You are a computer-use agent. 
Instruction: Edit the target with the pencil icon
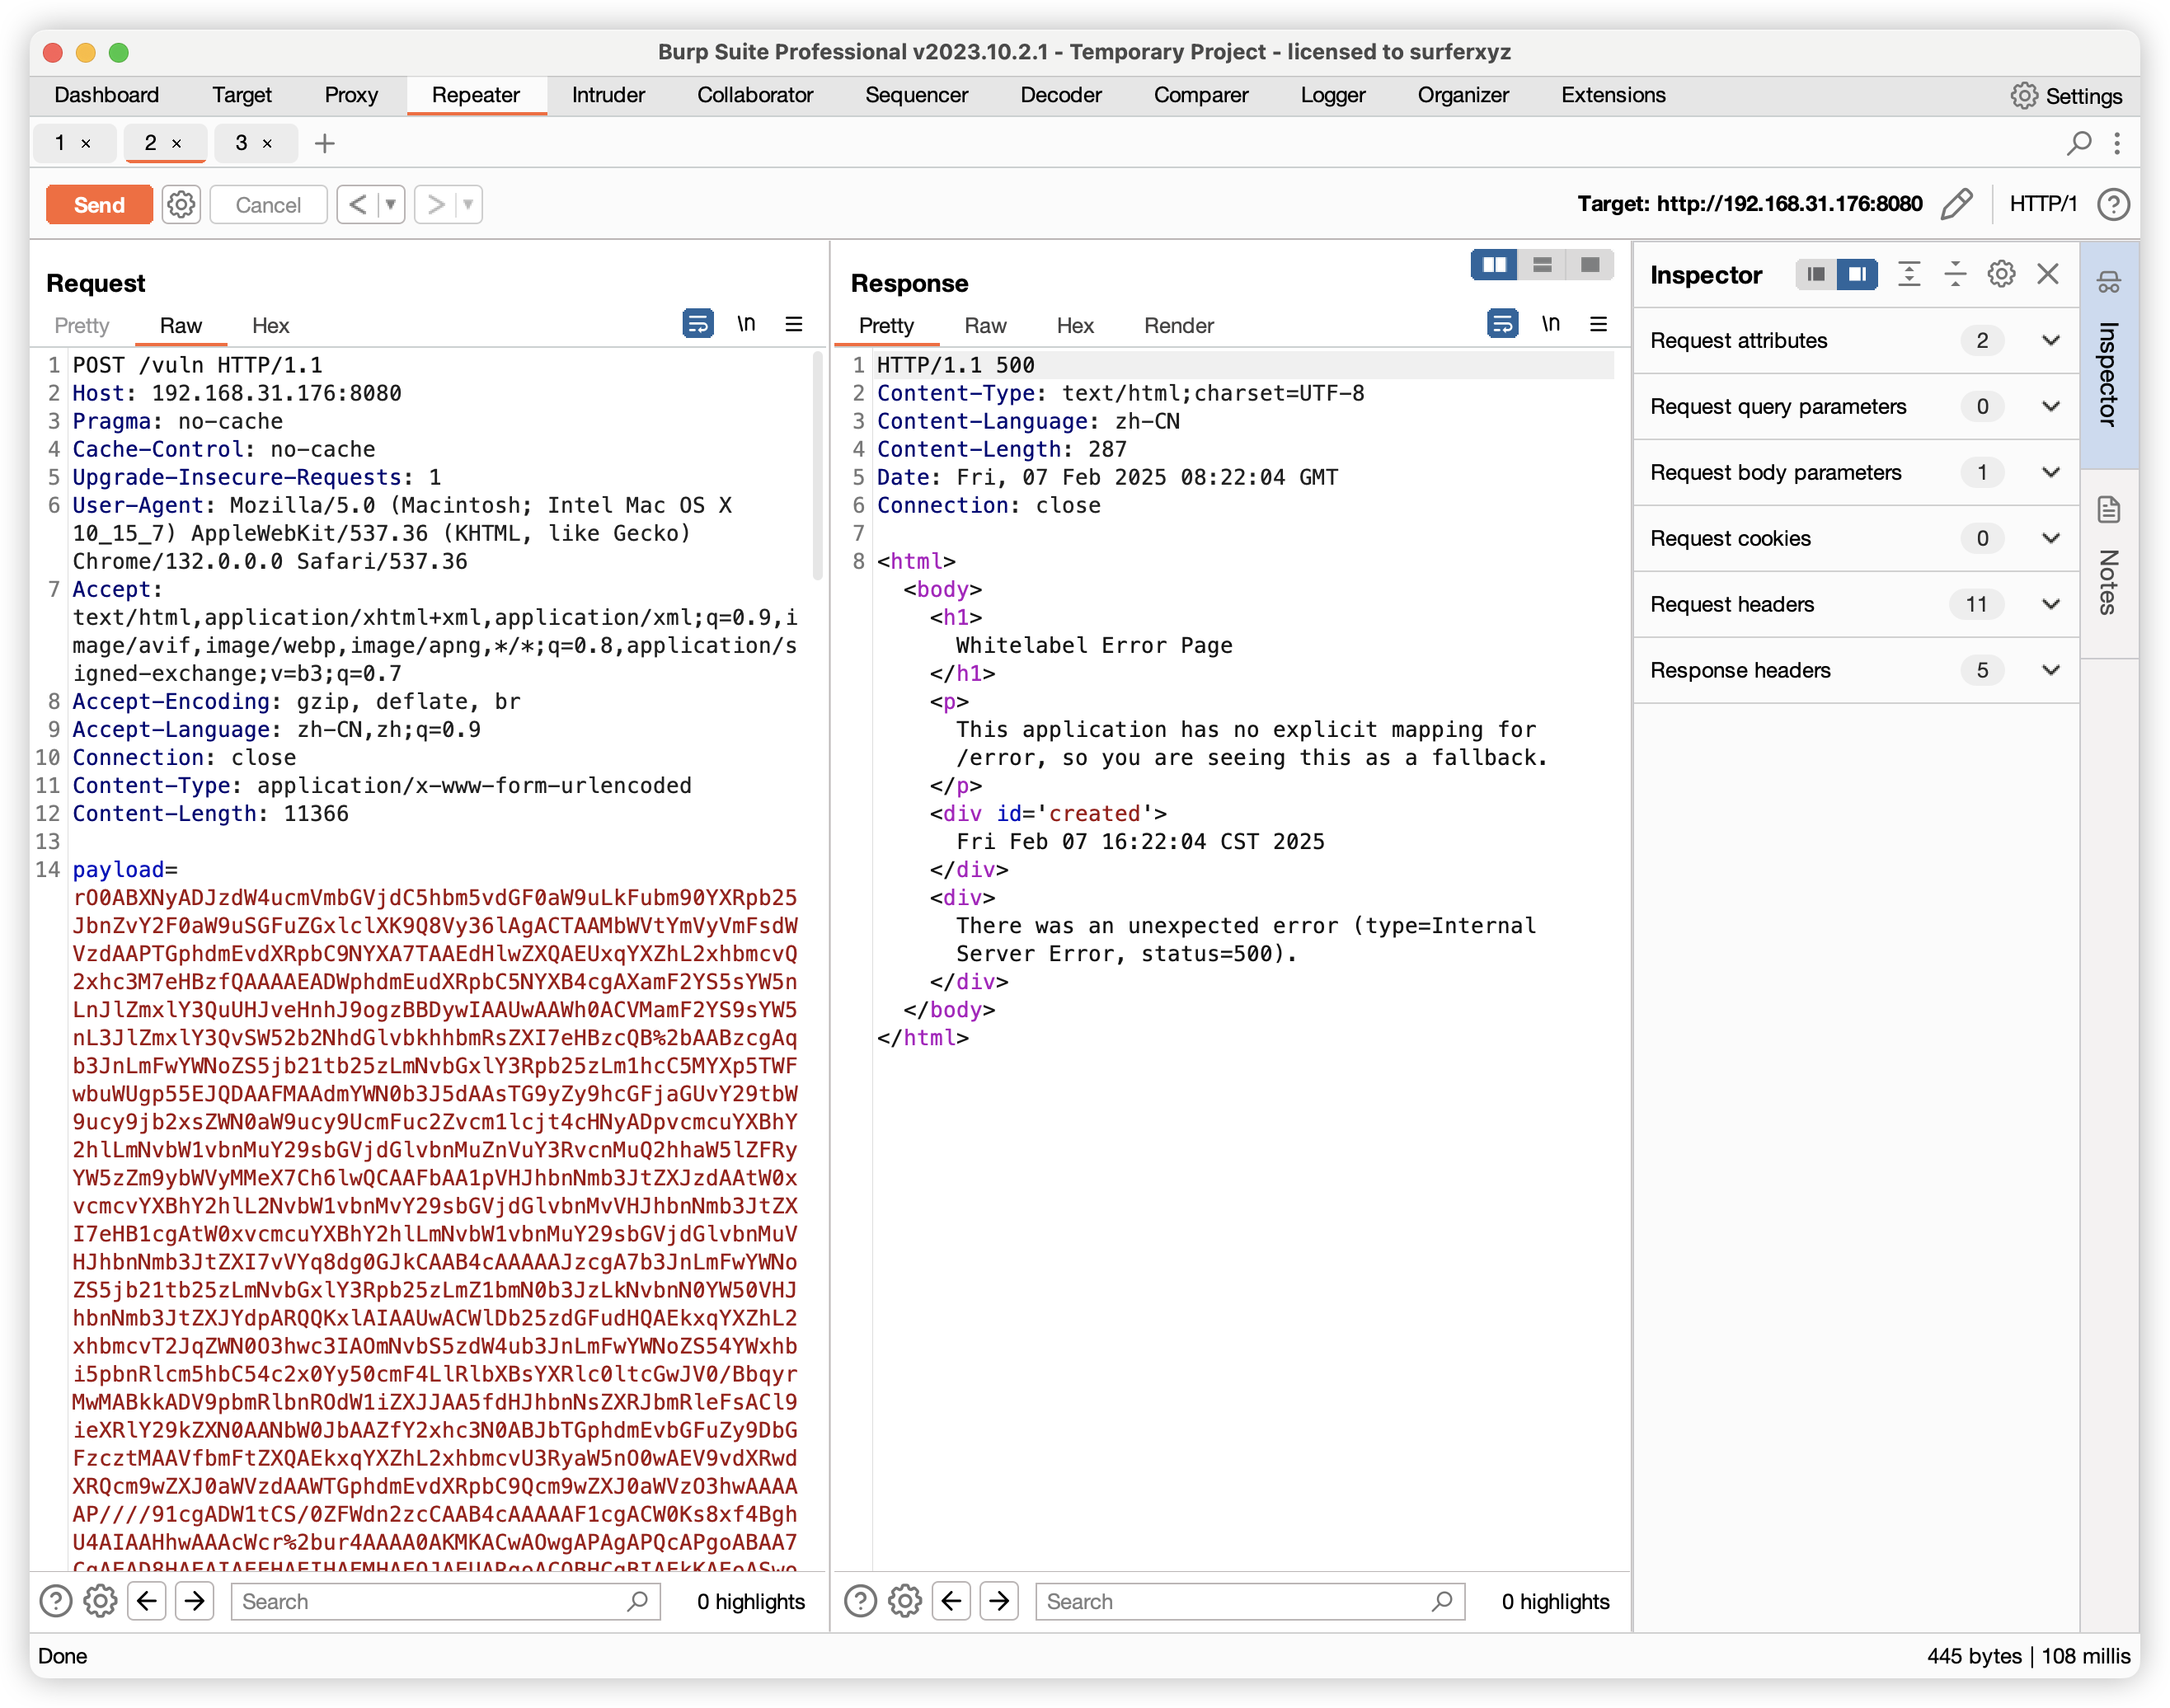pos(1956,204)
